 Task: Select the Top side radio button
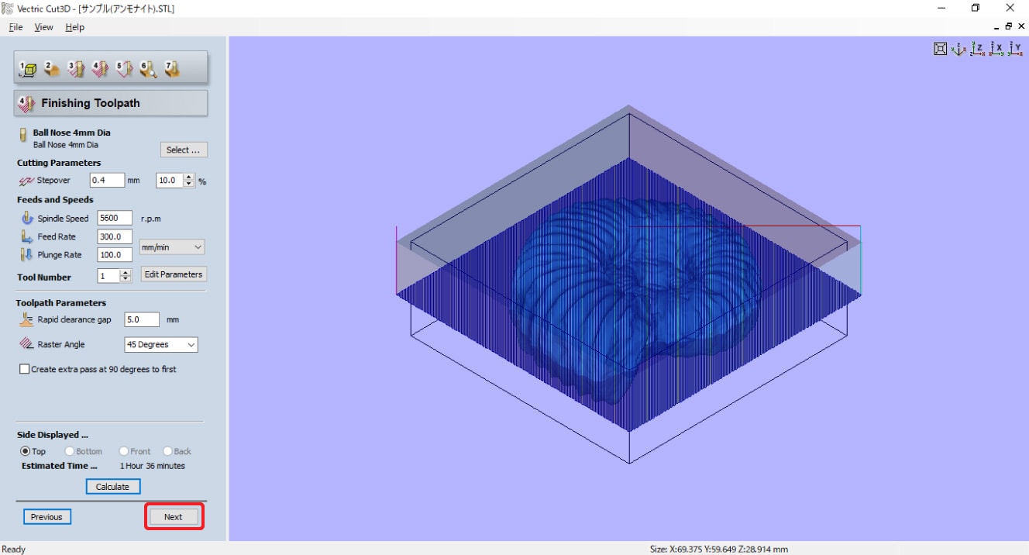point(26,451)
